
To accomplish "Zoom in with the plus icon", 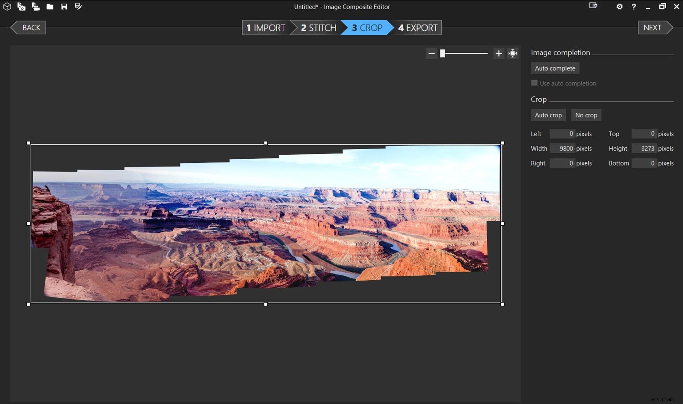I will [498, 53].
